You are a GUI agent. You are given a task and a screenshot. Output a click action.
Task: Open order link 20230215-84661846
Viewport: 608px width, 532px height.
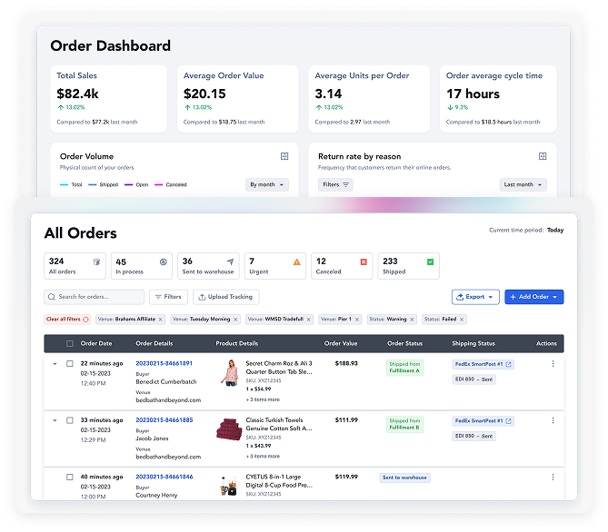point(164,477)
